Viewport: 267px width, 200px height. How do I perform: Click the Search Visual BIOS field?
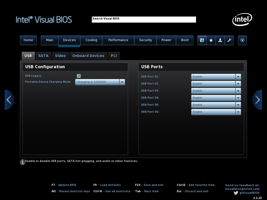[x=144, y=20]
